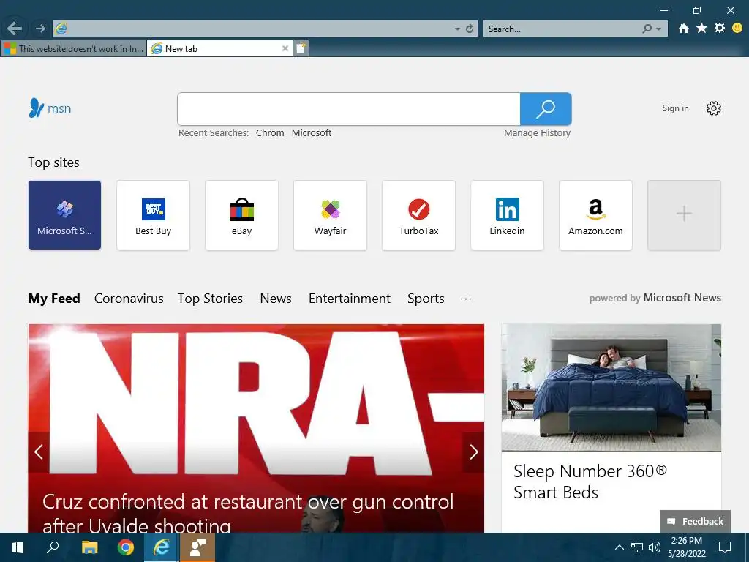
Task: Expand more feed categories with the ellipsis
Action: (466, 299)
